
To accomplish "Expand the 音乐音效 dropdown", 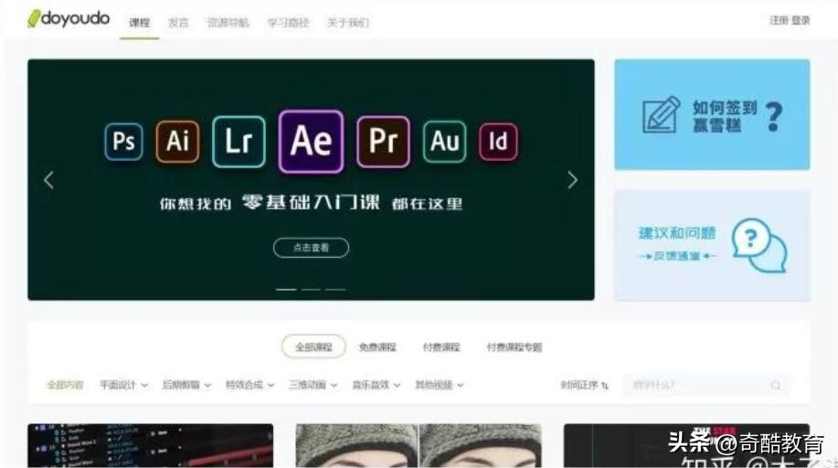I will [x=376, y=385].
